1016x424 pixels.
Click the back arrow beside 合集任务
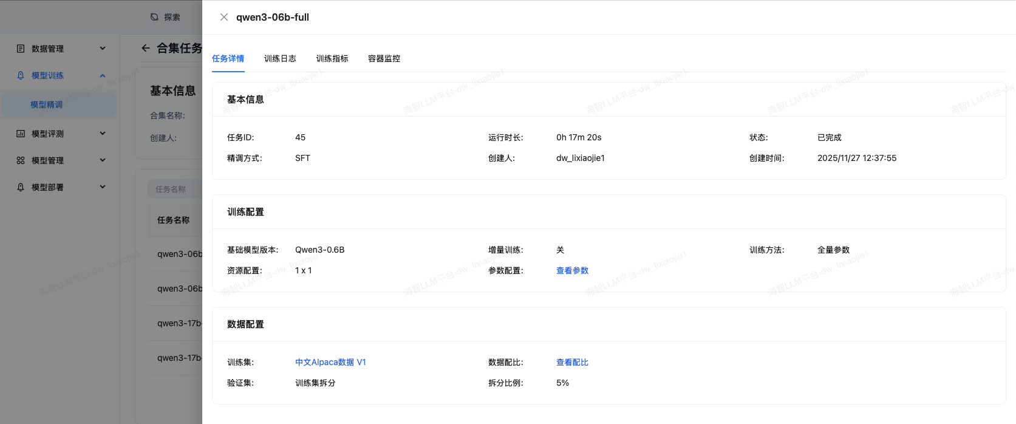(x=146, y=48)
